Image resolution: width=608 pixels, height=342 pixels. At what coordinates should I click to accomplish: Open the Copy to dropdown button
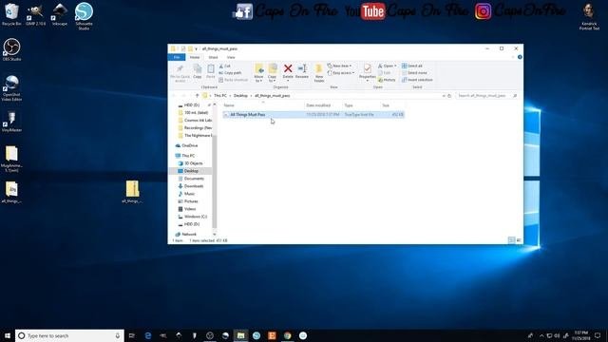click(273, 73)
